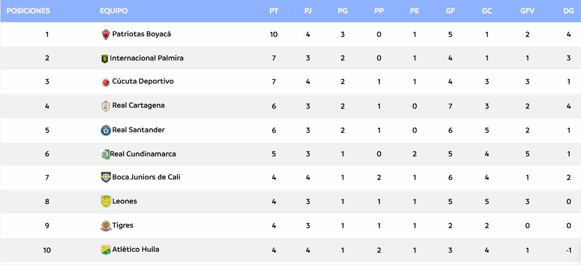
Task: Select the Tigres team name
Action: 123,225
